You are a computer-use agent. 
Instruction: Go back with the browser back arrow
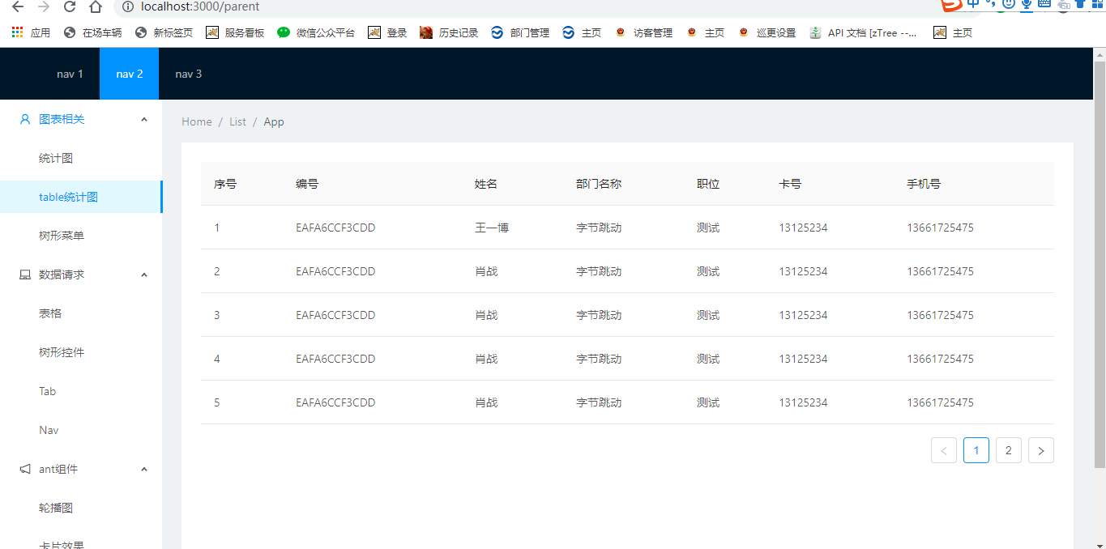click(17, 7)
